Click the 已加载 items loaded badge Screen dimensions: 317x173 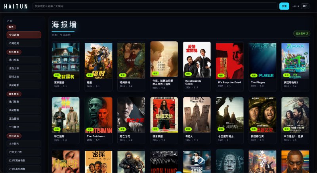pos(302,33)
